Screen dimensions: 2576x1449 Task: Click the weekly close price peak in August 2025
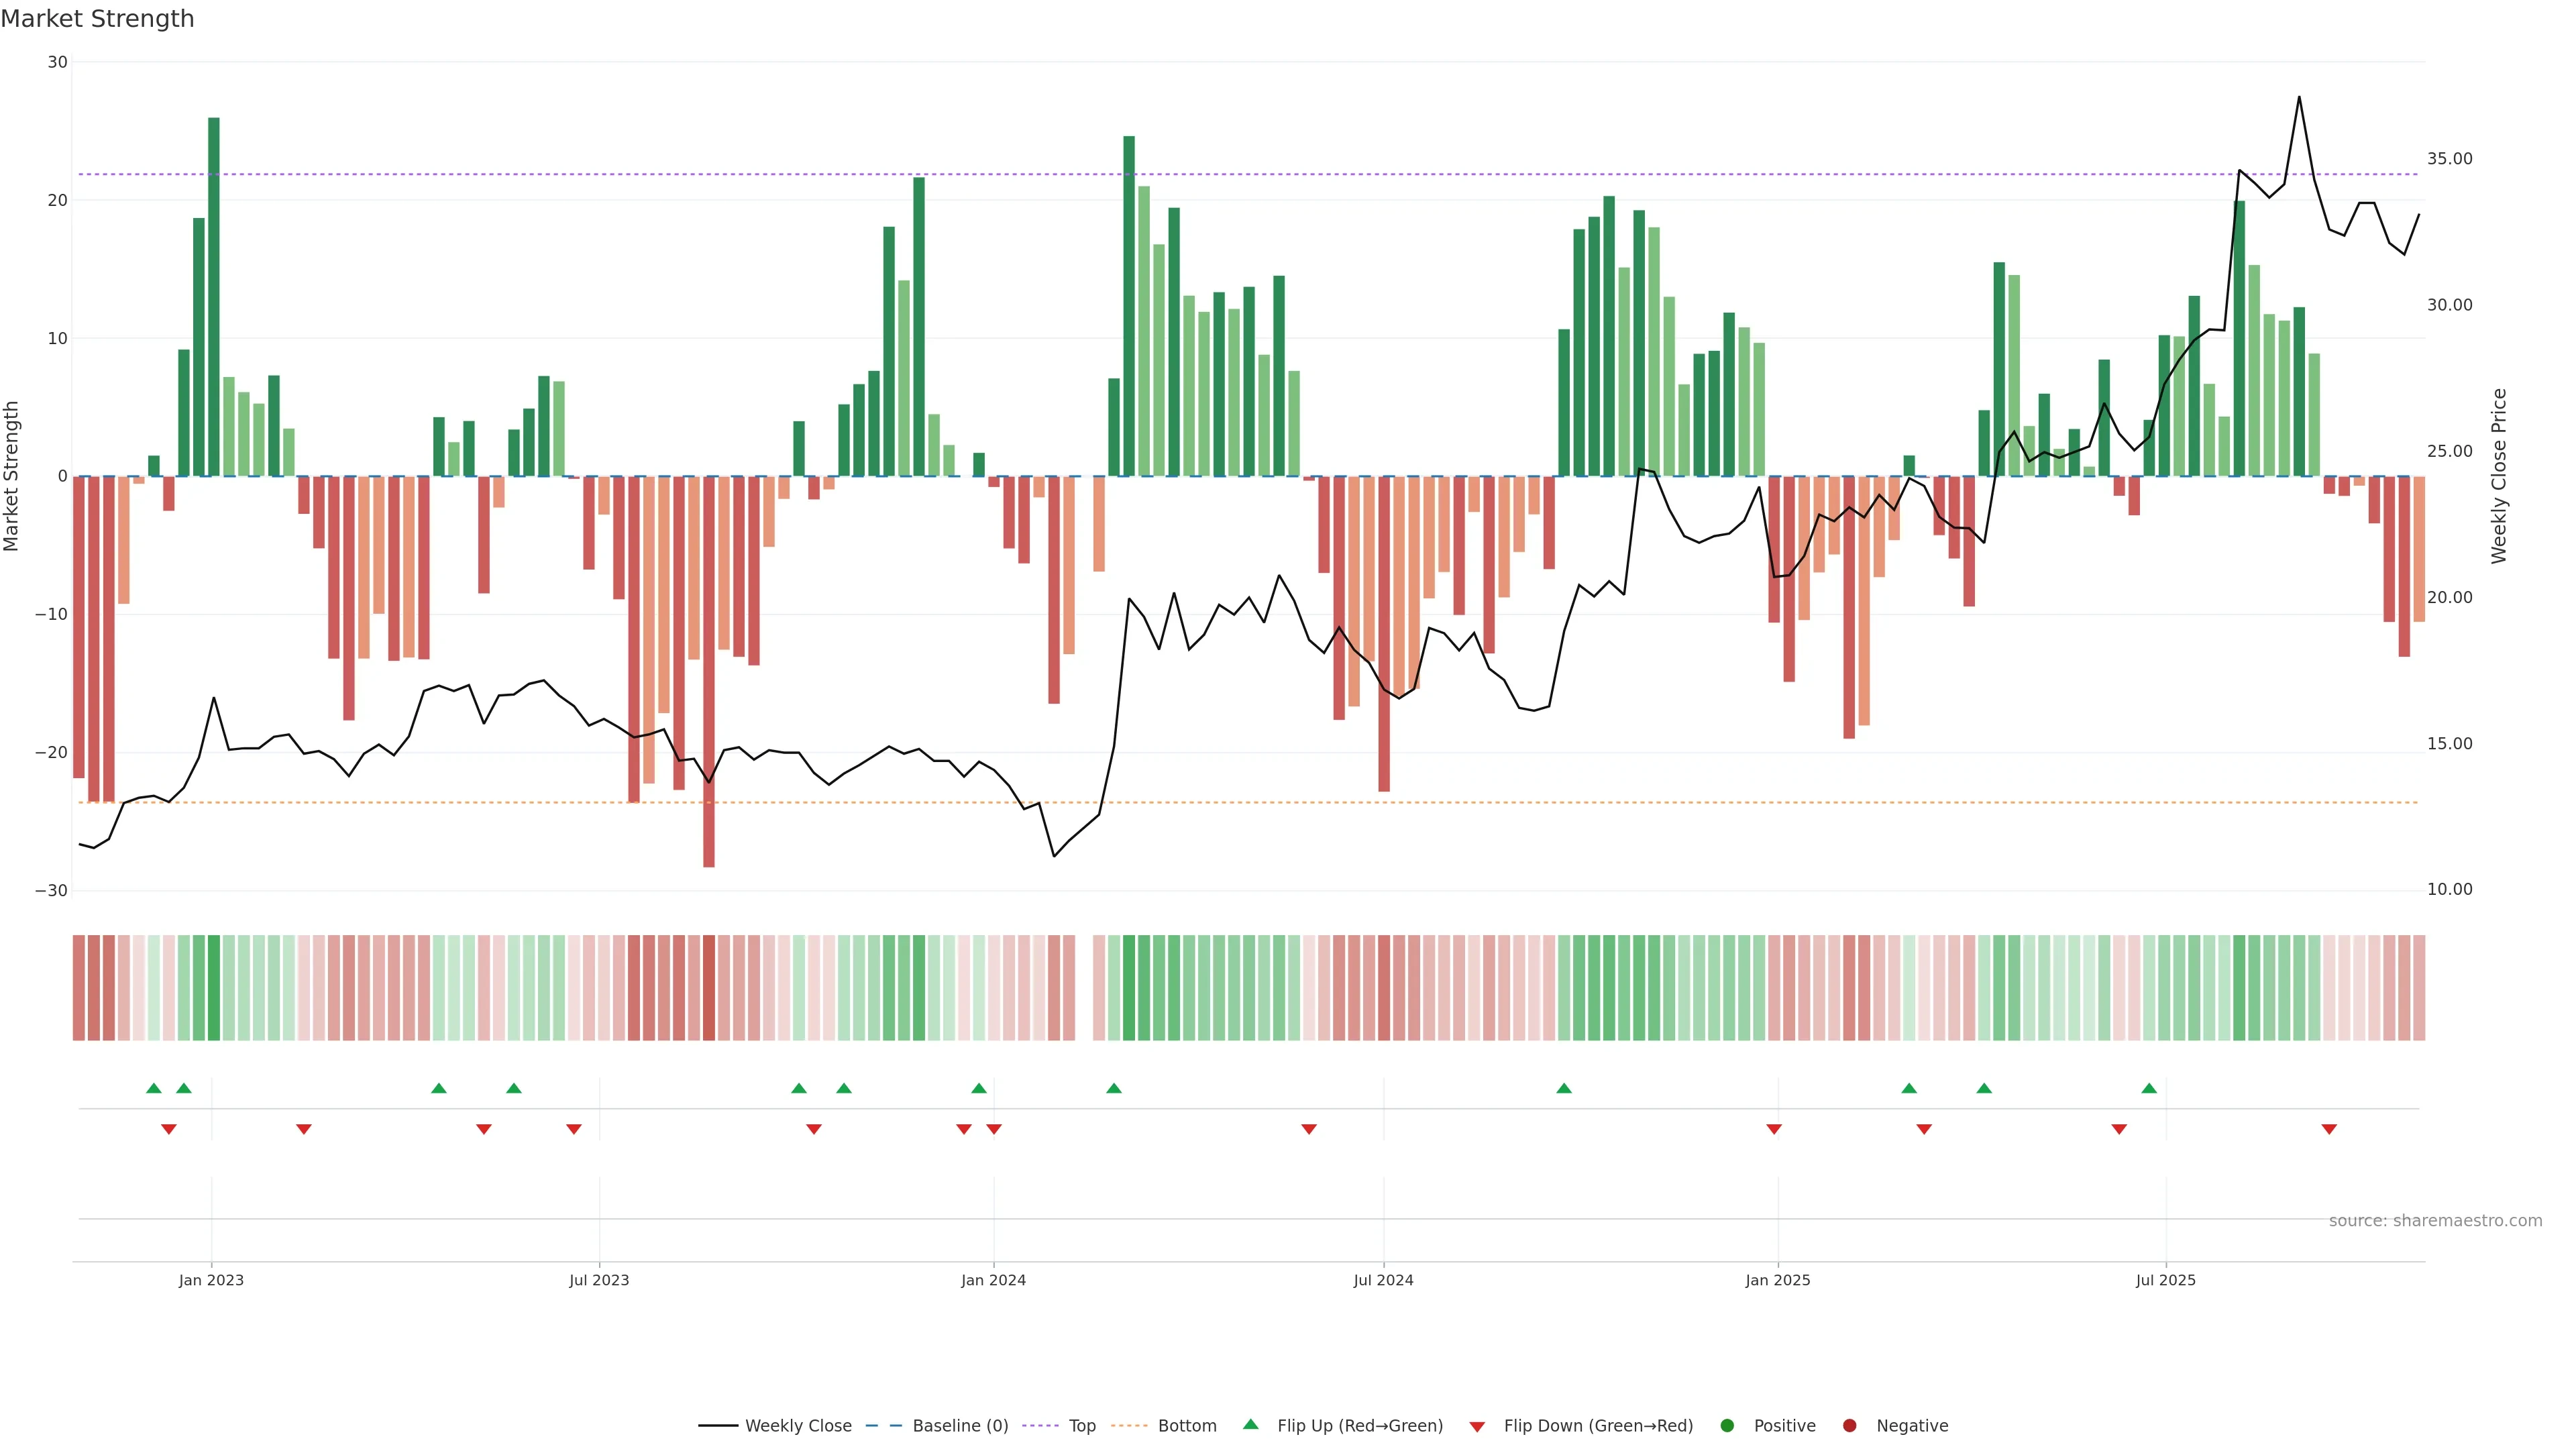(x=2299, y=97)
